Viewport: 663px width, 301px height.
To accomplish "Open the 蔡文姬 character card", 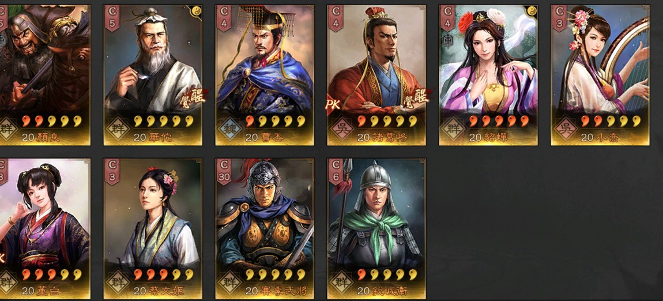I will coord(153,229).
